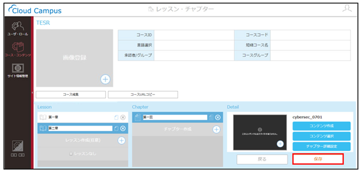Click the document icon of the first chapter row
Viewport: 361px width, 173px height.
(137, 117)
